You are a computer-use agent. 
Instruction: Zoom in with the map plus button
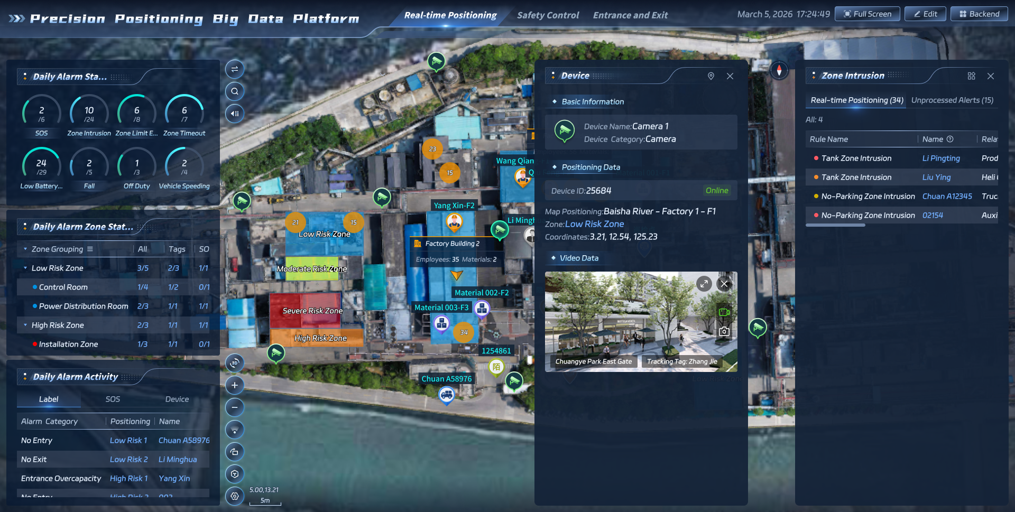[235, 385]
